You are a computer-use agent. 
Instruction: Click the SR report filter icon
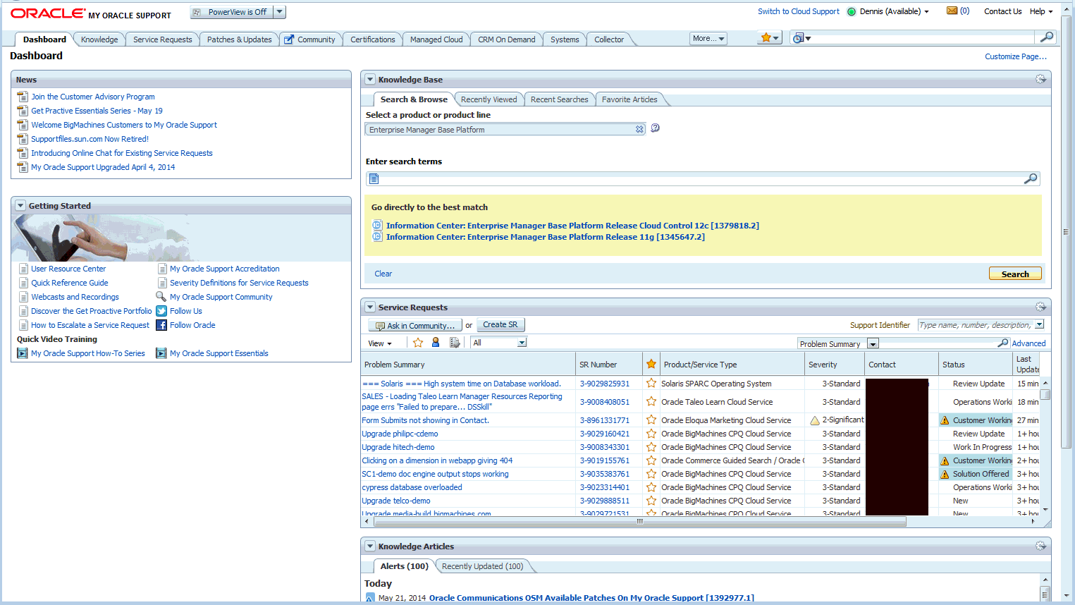coord(455,343)
